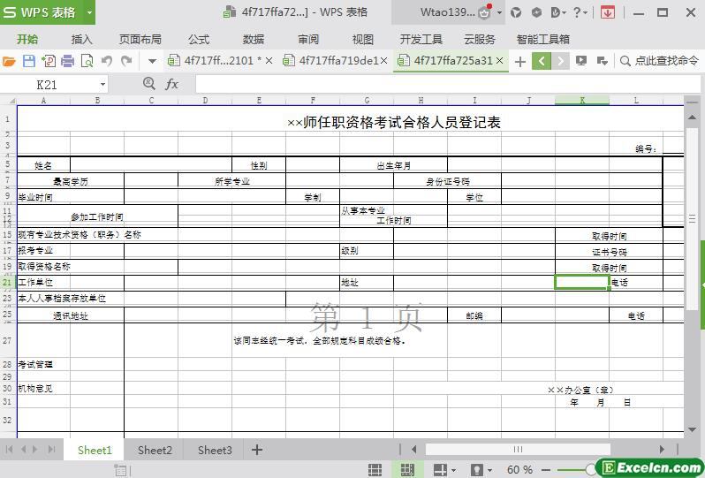Click the formula zoom magnifier icon
Viewport: 705px width, 478px height.
[148, 83]
